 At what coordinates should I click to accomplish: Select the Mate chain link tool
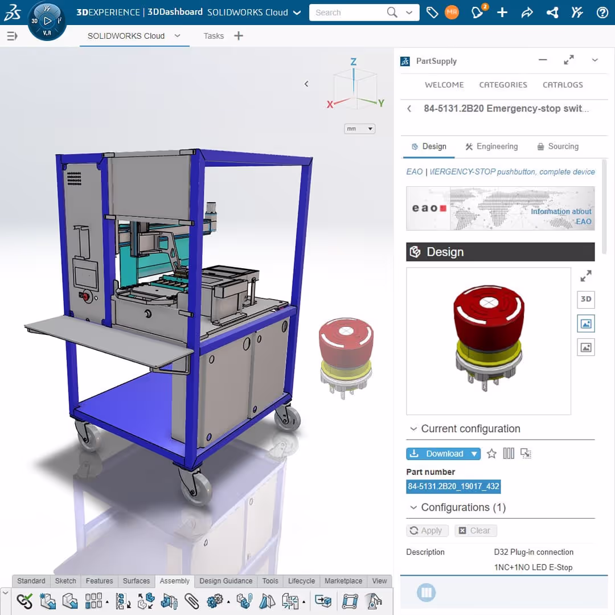pyautogui.click(x=24, y=601)
